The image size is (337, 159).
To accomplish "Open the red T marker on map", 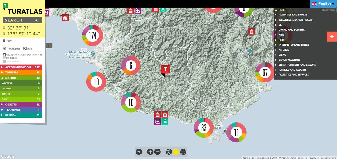I will tap(165, 70).
